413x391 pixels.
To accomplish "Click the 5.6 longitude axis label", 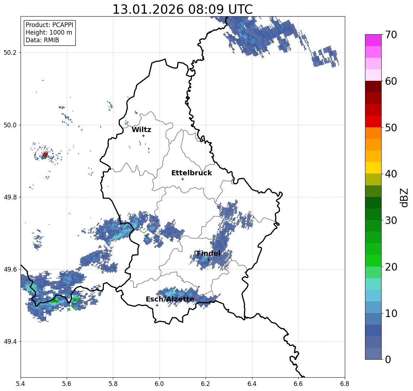I will tap(67, 384).
